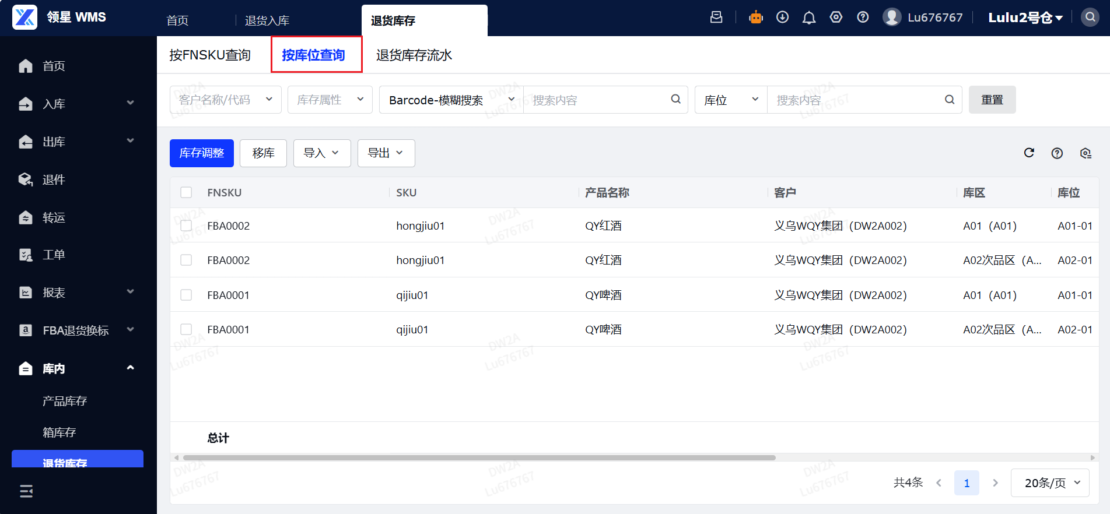Open the download center icon
Viewport: 1110px width, 514px height.
pyautogui.click(x=783, y=17)
